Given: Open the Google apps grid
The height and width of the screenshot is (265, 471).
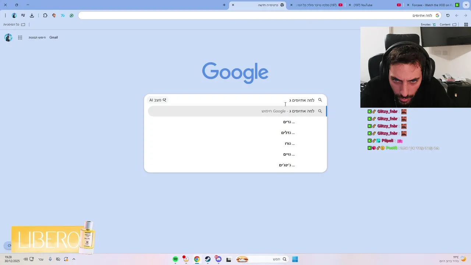Looking at the screenshot, I should [20, 38].
